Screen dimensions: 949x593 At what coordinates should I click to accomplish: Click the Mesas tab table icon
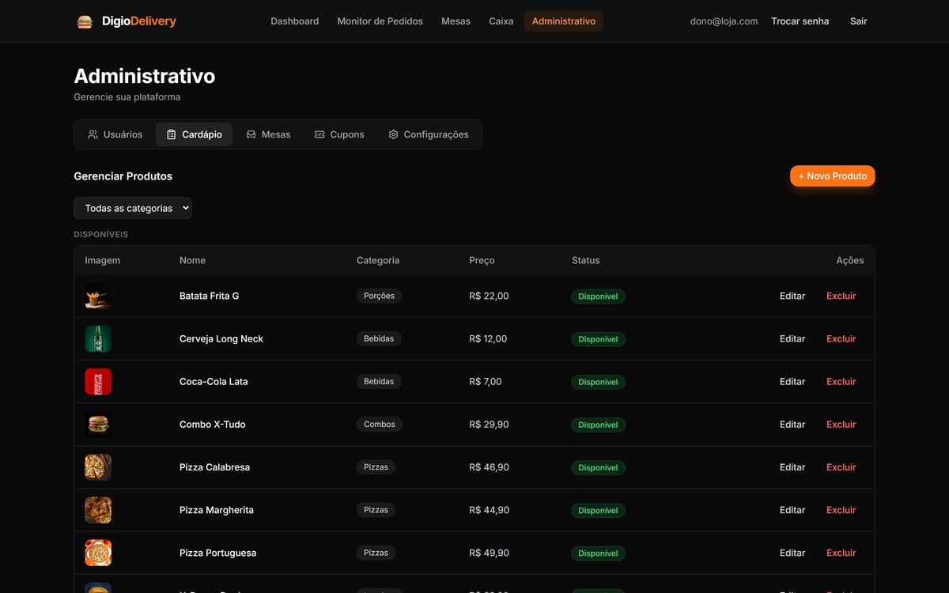point(251,134)
